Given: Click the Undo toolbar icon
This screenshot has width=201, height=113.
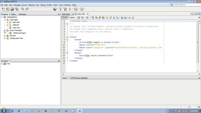Looking at the screenshot, I should coord(23,9).
